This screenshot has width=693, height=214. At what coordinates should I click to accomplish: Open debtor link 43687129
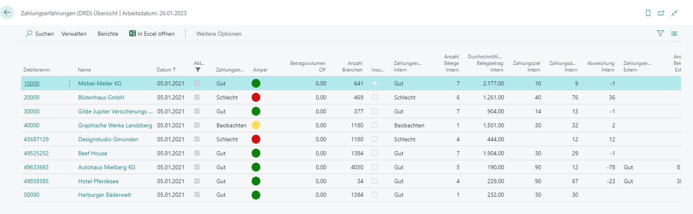coord(36,139)
